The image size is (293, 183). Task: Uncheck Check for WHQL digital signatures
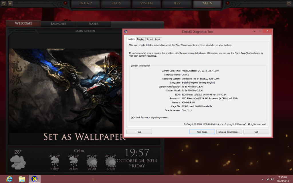click(132, 117)
